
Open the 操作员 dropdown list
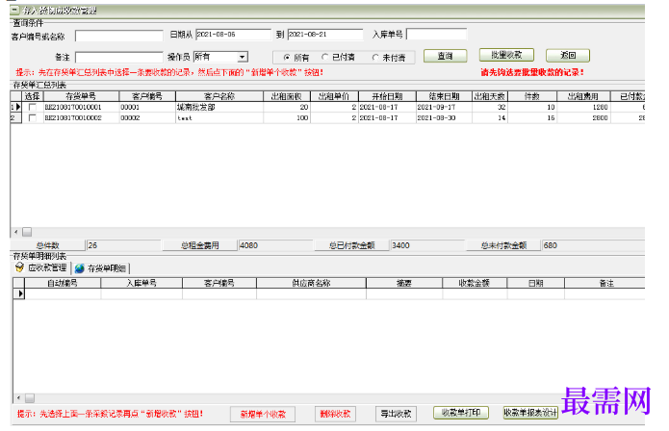pos(243,57)
